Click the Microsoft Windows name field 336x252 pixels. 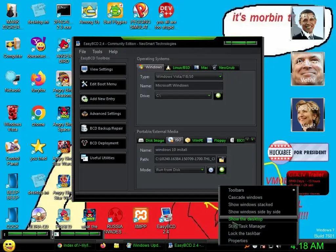[x=189, y=86]
